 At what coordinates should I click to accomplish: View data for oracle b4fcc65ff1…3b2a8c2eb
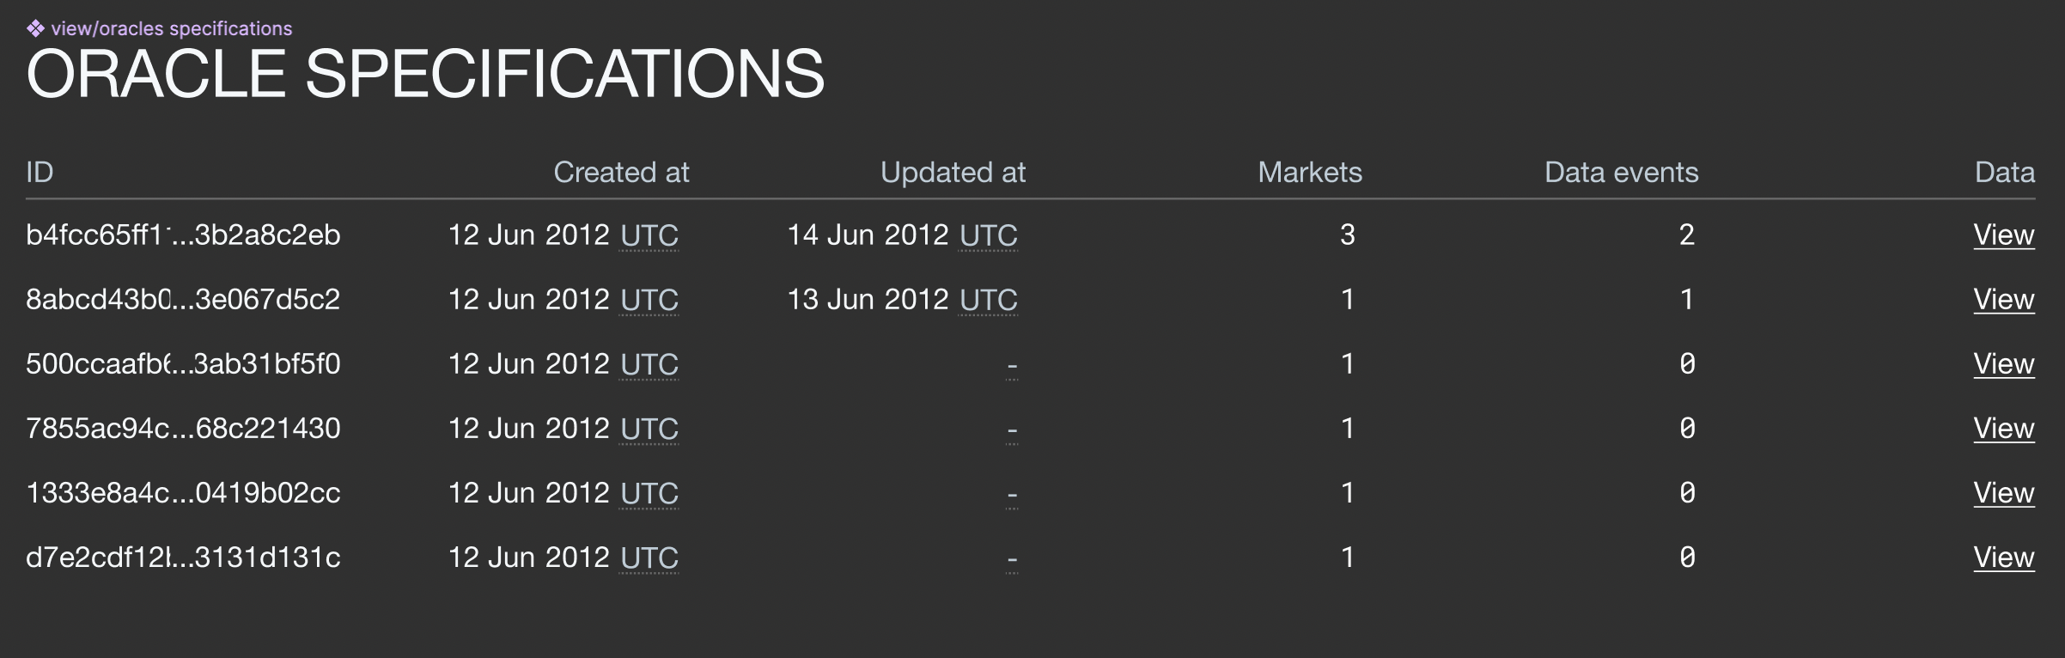[2004, 235]
